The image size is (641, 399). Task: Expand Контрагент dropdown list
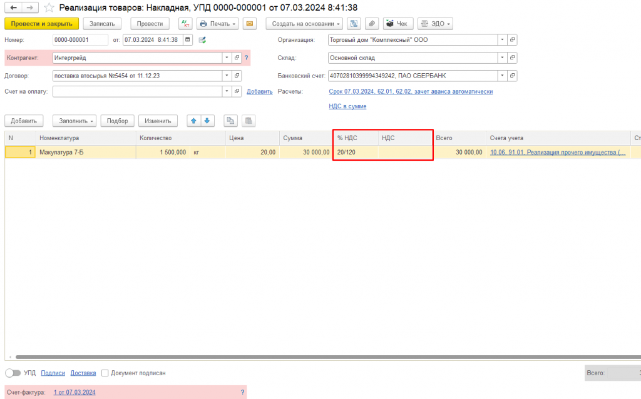tap(227, 58)
